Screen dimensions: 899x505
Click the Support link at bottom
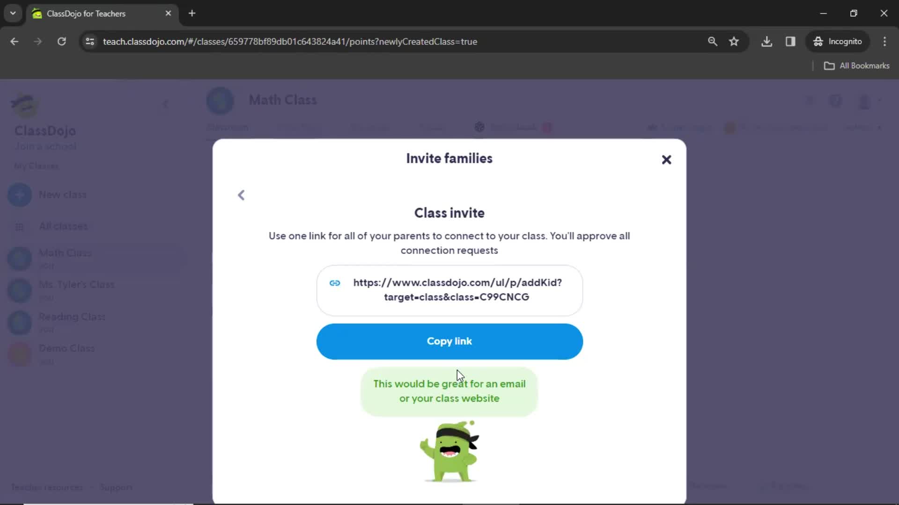tap(116, 488)
